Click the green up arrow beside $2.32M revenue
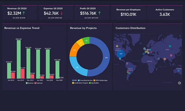185x111 pixels. (x=24, y=13)
